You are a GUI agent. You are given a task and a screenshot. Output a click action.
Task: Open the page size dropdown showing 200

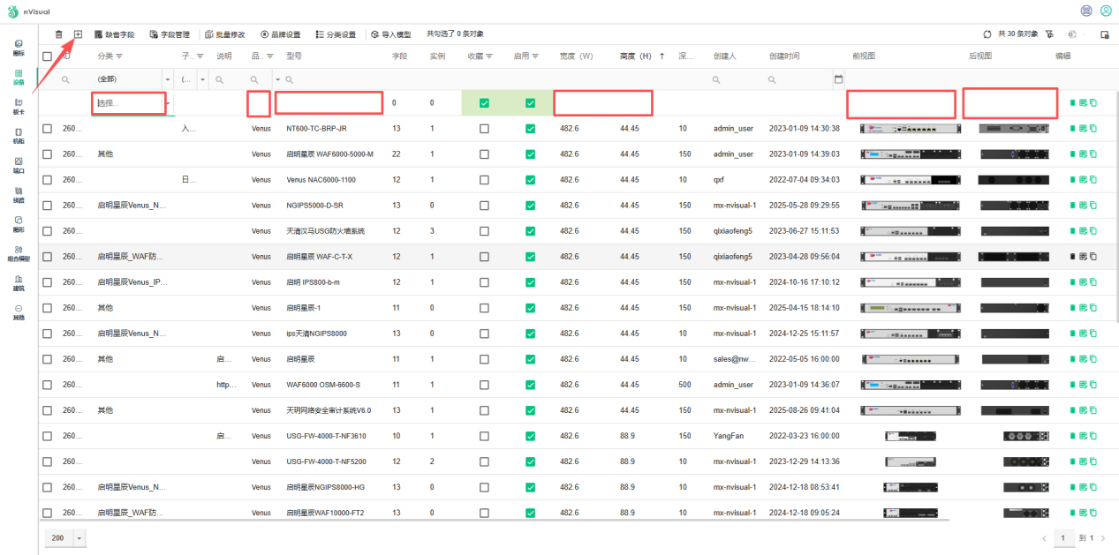pos(79,538)
